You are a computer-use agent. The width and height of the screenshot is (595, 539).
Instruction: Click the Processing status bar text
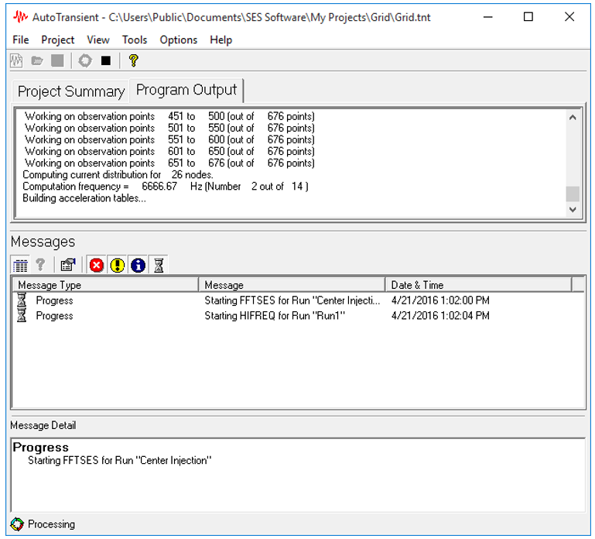coord(51,524)
